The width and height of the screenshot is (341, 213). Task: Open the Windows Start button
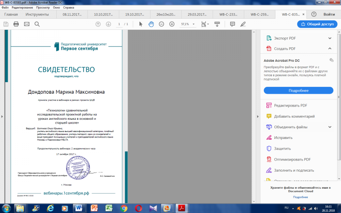6,208
